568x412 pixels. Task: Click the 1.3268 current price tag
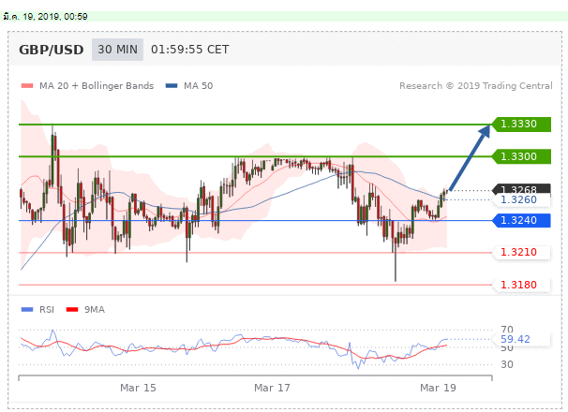(521, 188)
